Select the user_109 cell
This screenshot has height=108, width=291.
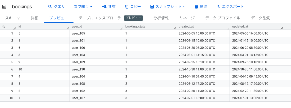point(96,62)
